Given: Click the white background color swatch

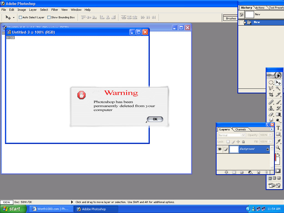Looking at the screenshot, I should click(278, 161).
